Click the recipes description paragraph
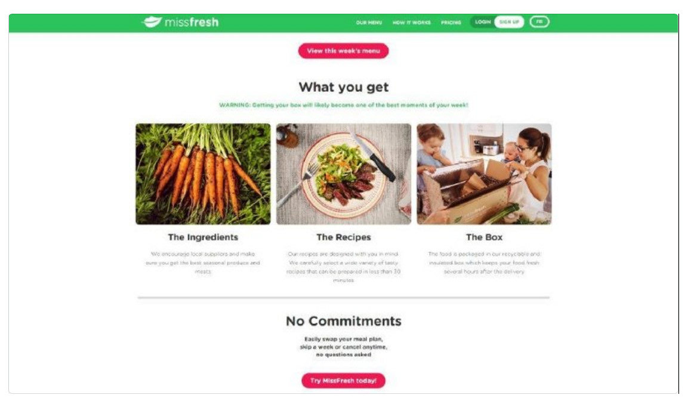 (344, 267)
